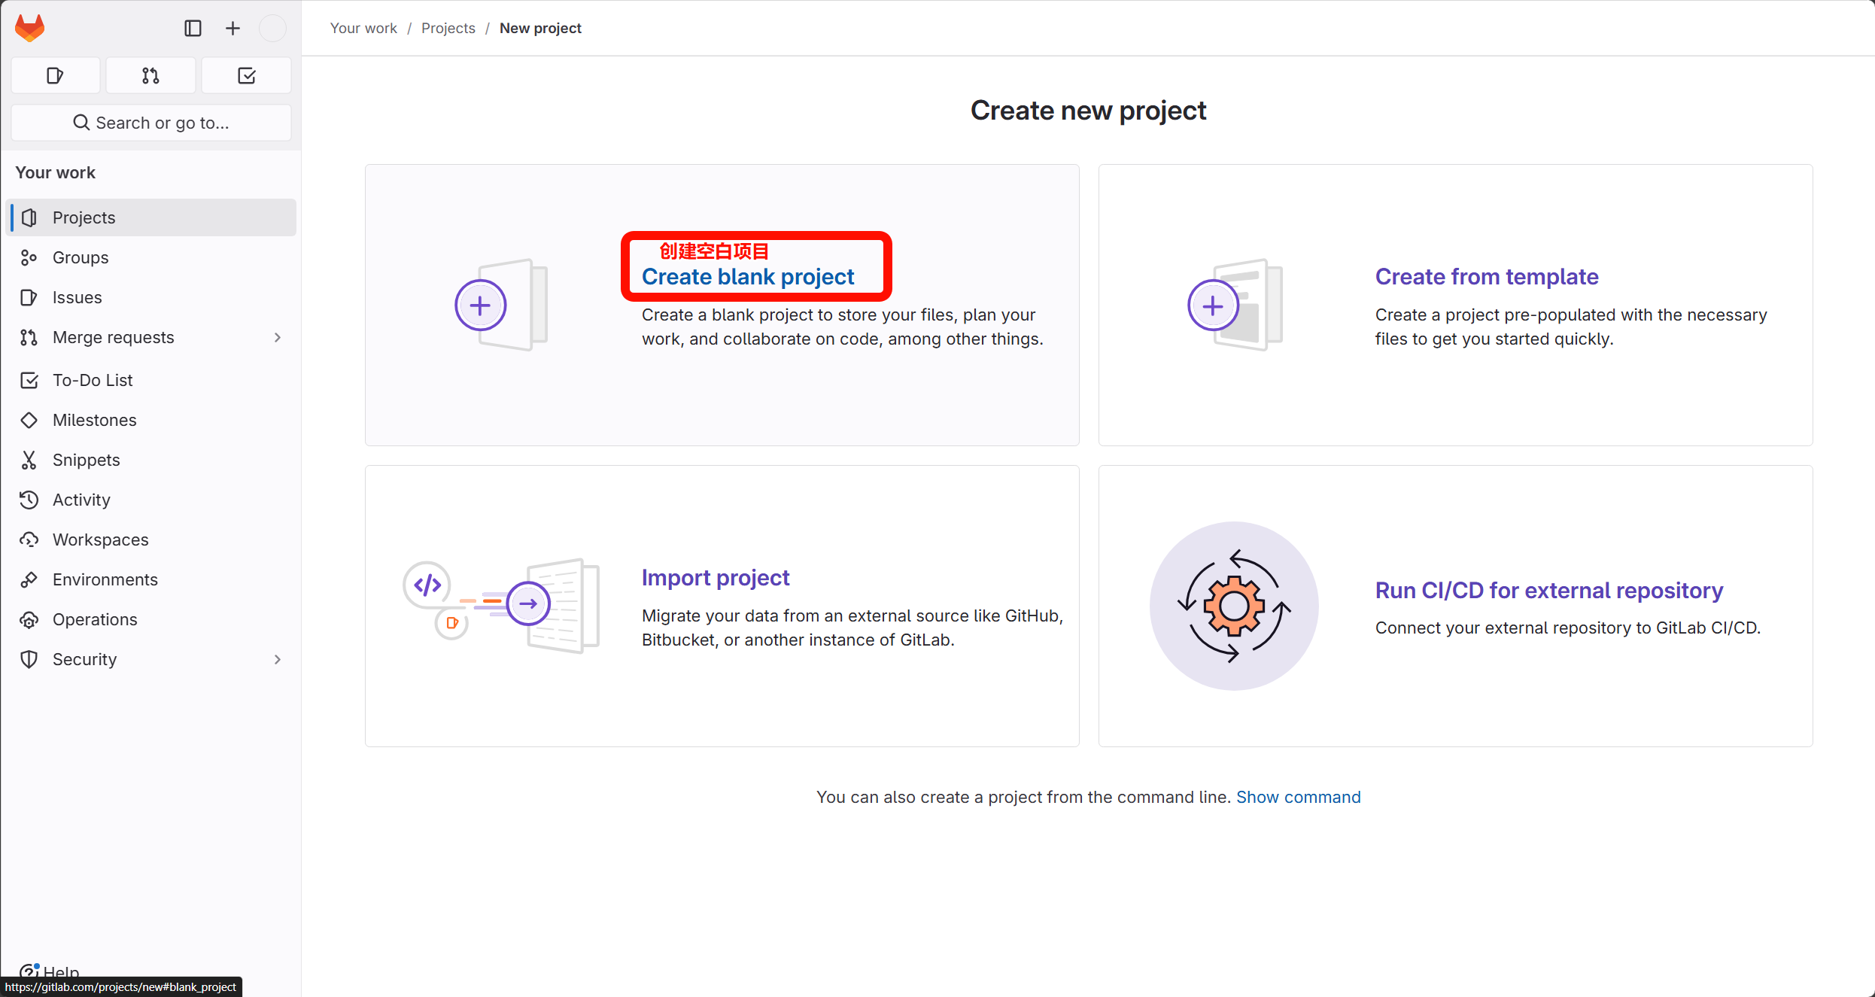
Task: Open Snippets from the sidebar
Action: [x=151, y=460]
